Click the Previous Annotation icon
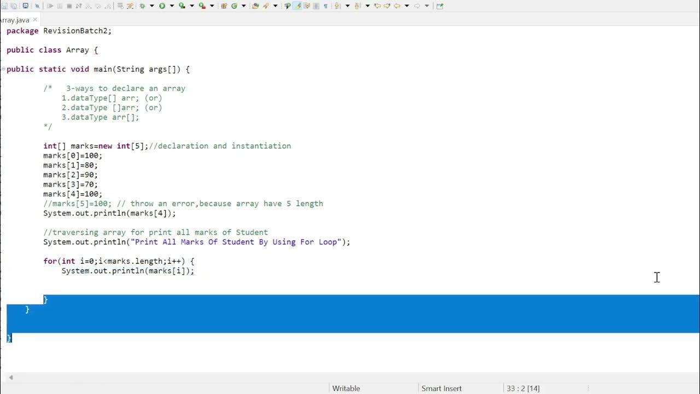700x394 pixels. point(357,6)
